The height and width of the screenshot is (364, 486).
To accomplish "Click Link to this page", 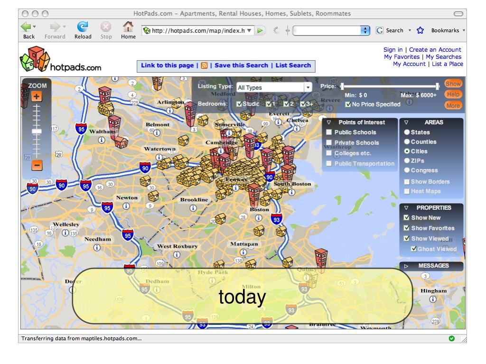I will click(168, 65).
